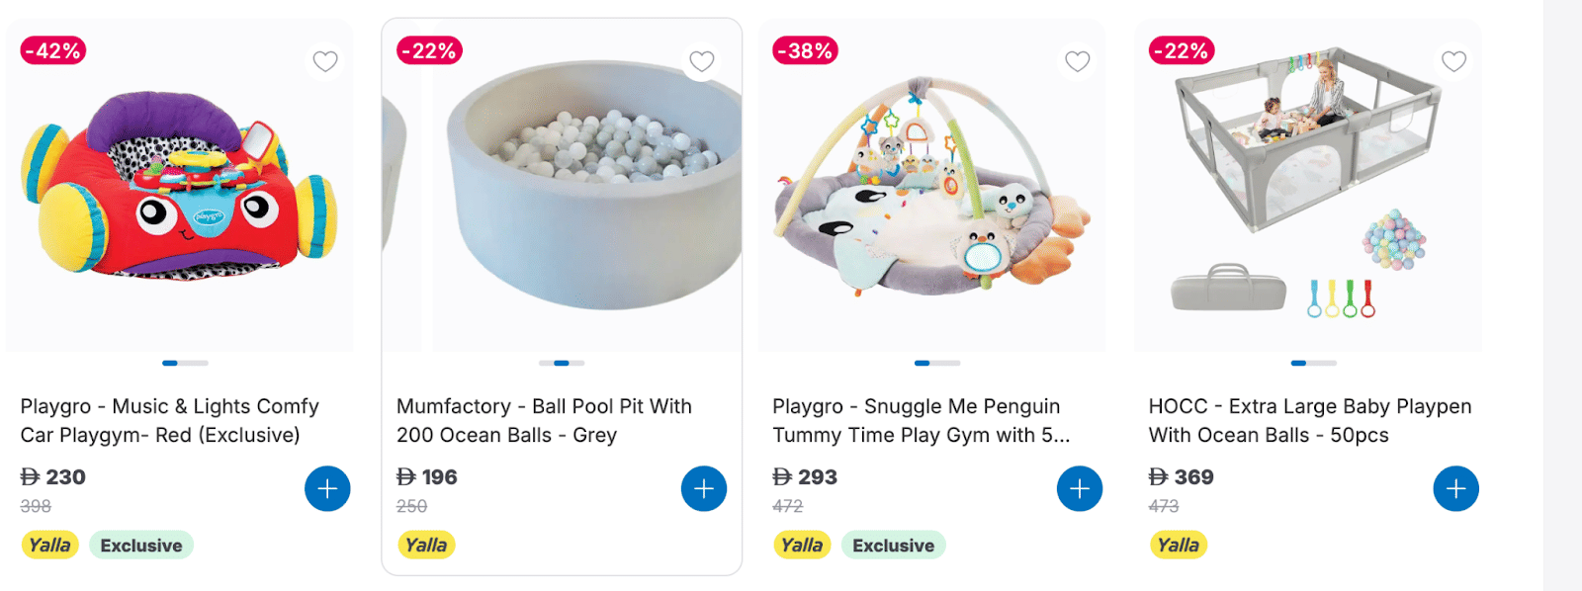Click the Exclusive tag on Comfy Car Playgym
This screenshot has height=591, width=1582.
141,546
